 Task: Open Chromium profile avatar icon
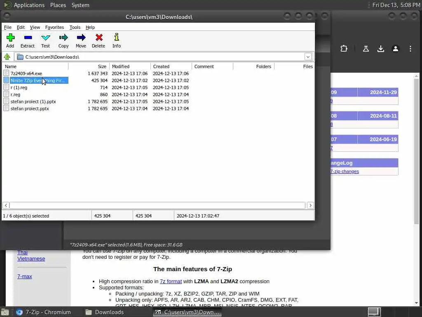395,49
